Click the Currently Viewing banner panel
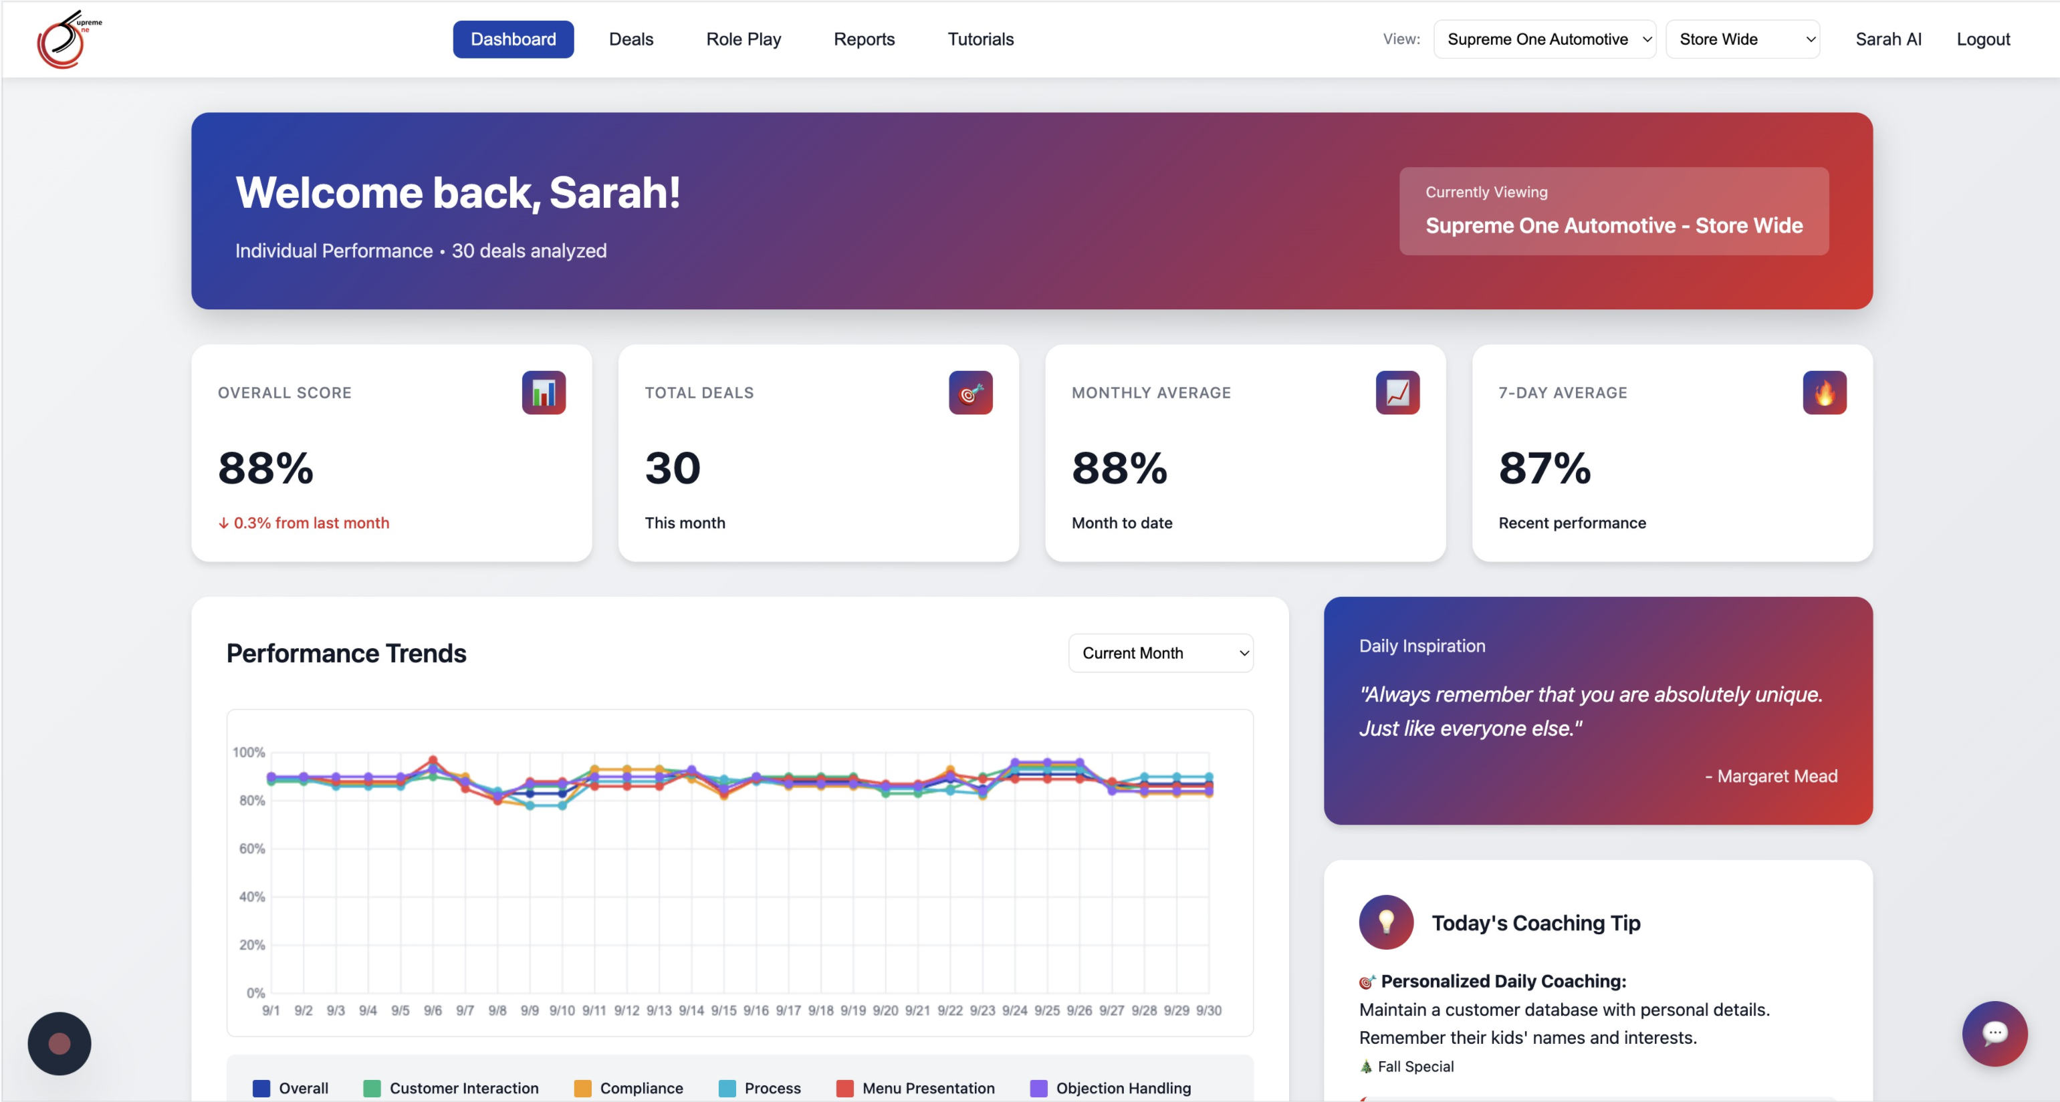This screenshot has height=1102, width=2060. point(1614,211)
